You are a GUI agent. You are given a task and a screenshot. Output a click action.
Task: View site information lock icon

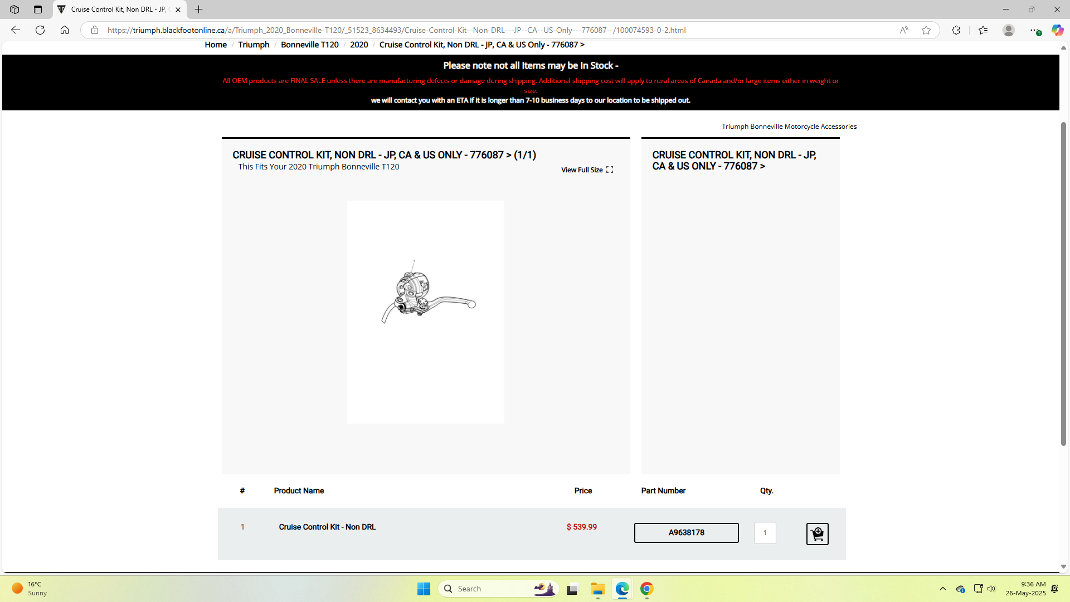[95, 30]
